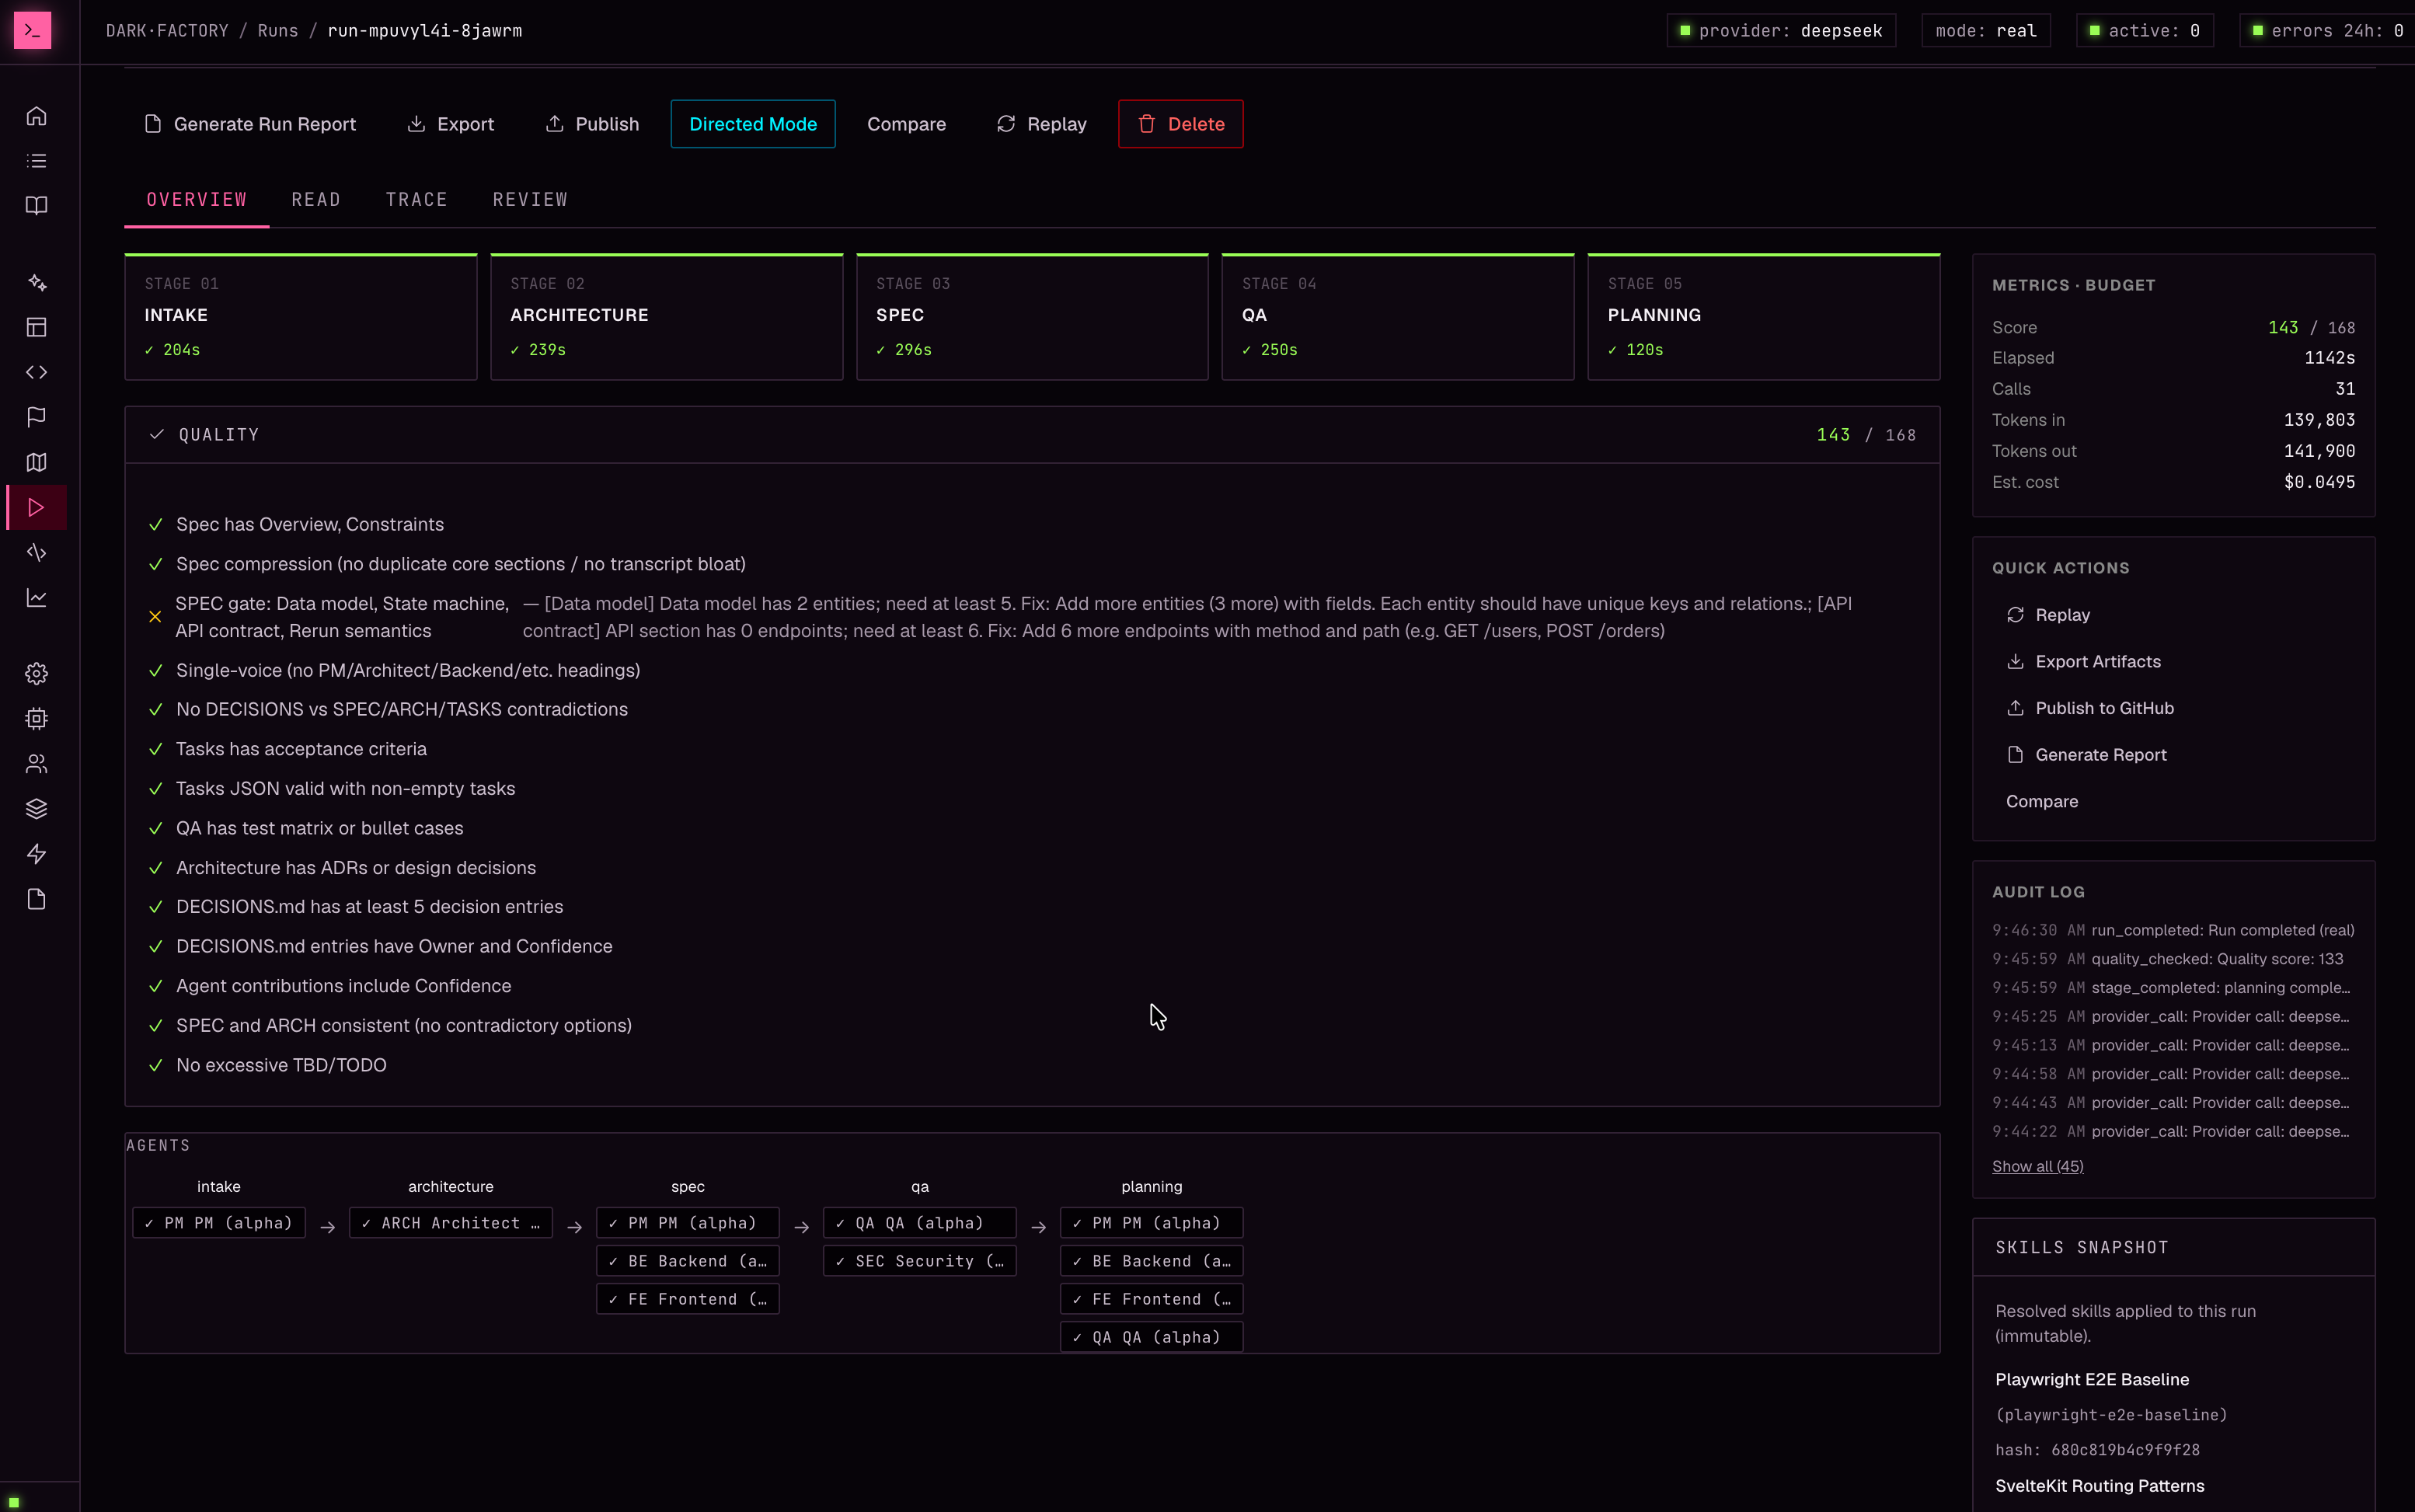Screen dimensions: 2415x1512
Task: Collapse the Quality section header
Action: 1032,435
